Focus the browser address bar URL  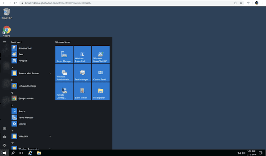tap(58, 3)
